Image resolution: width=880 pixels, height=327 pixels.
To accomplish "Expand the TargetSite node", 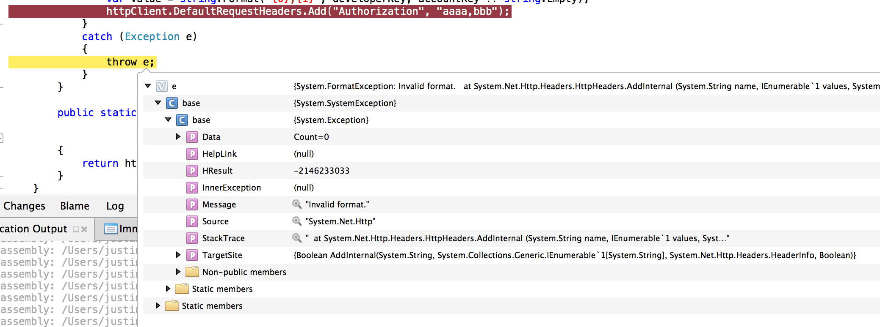I will (178, 255).
